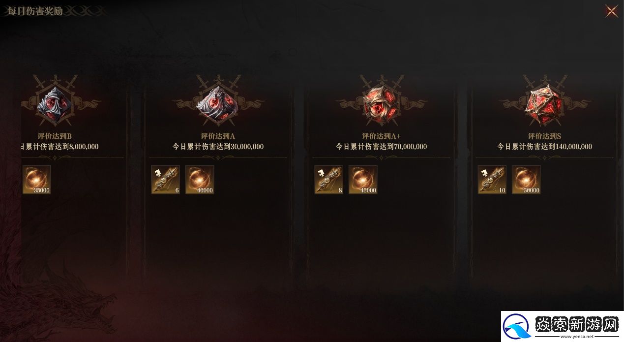Click the 评价达到A+ tier label

tap(381, 136)
